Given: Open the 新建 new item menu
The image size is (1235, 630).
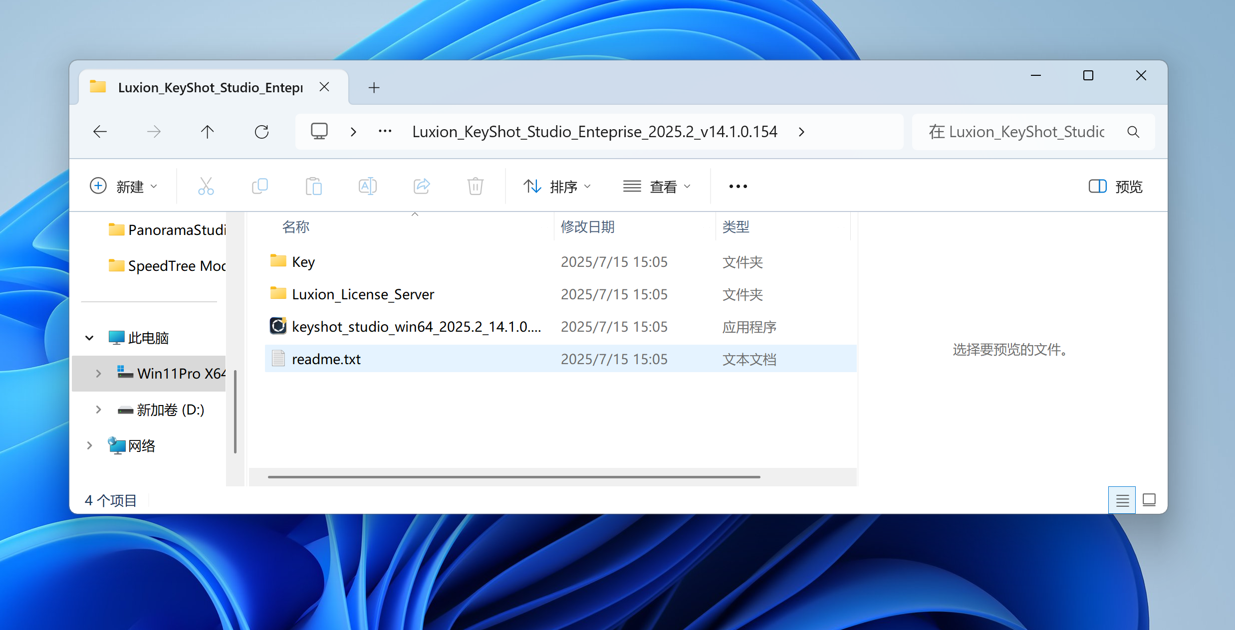Looking at the screenshot, I should pyautogui.click(x=123, y=187).
